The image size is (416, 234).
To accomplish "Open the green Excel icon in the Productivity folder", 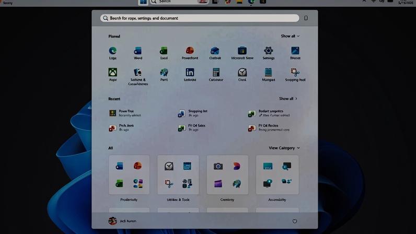I will pyautogui.click(x=119, y=183).
